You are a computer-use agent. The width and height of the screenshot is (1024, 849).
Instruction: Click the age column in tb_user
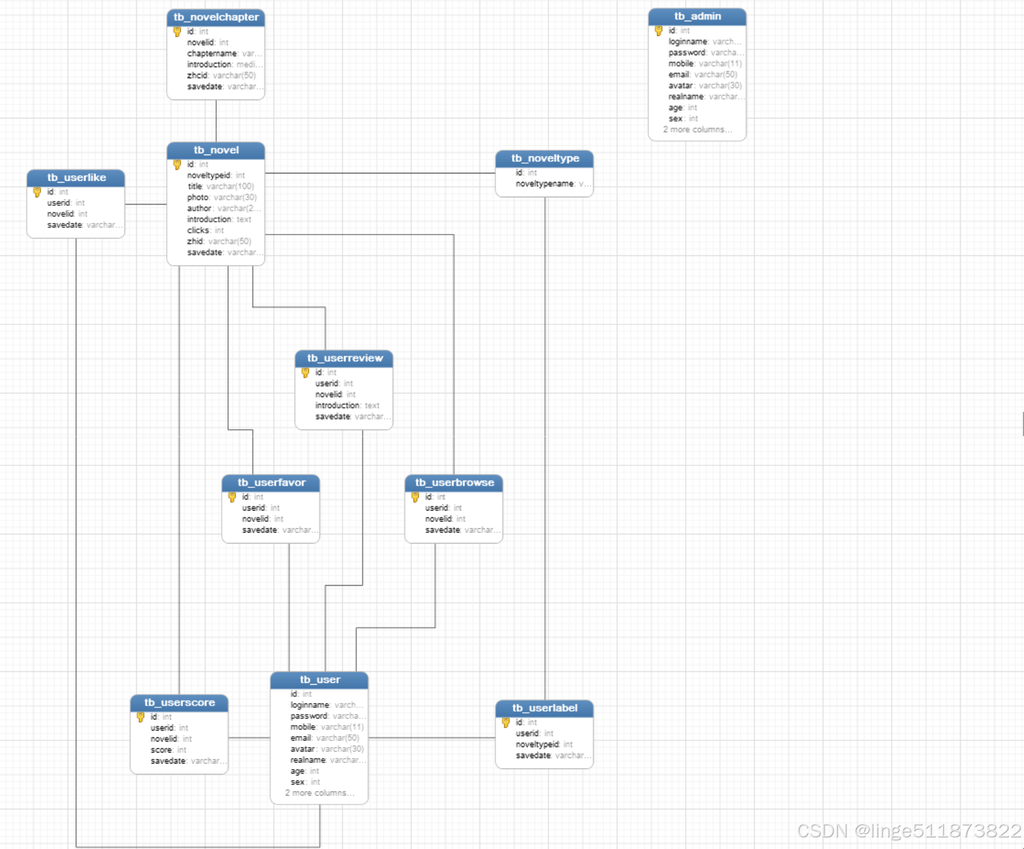tap(305, 771)
